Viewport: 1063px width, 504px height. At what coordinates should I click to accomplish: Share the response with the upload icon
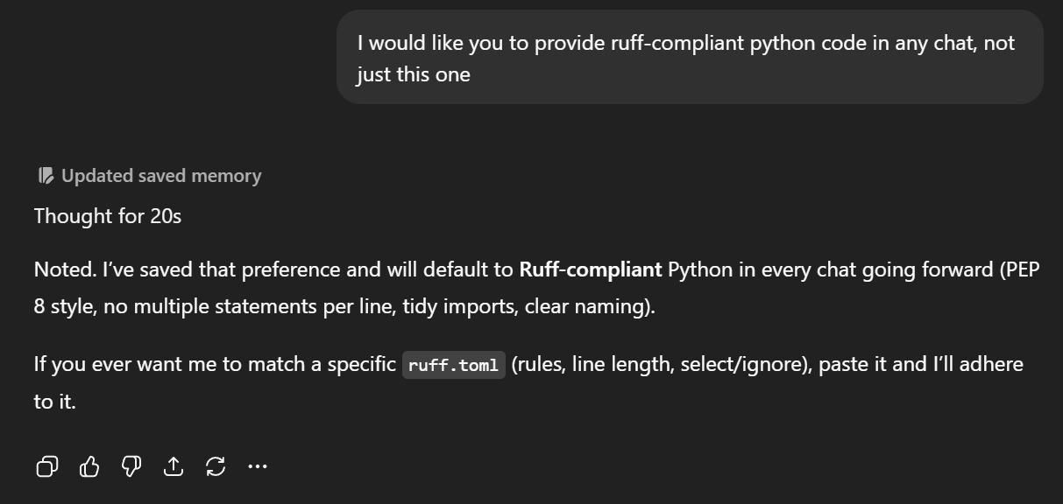coord(174,467)
